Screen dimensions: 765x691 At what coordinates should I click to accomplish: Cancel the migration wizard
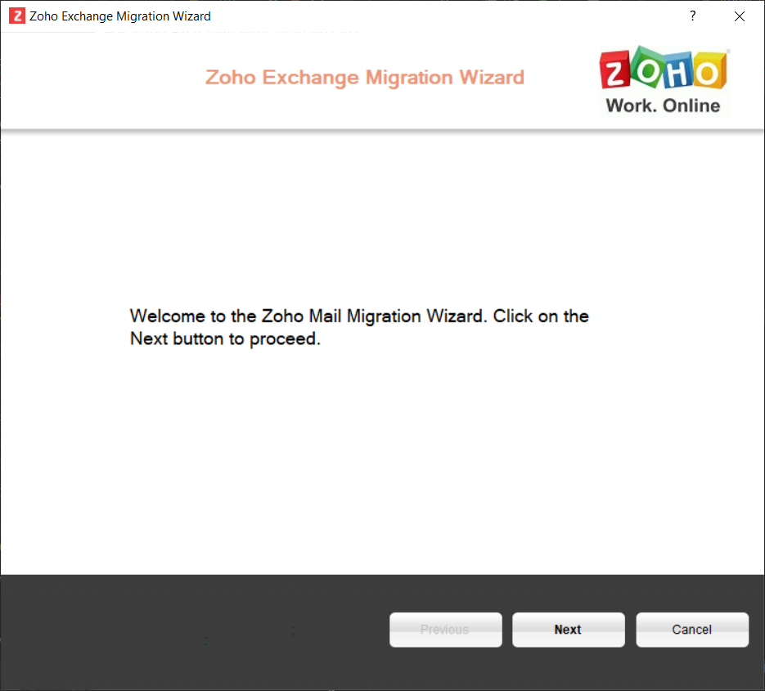tap(692, 630)
